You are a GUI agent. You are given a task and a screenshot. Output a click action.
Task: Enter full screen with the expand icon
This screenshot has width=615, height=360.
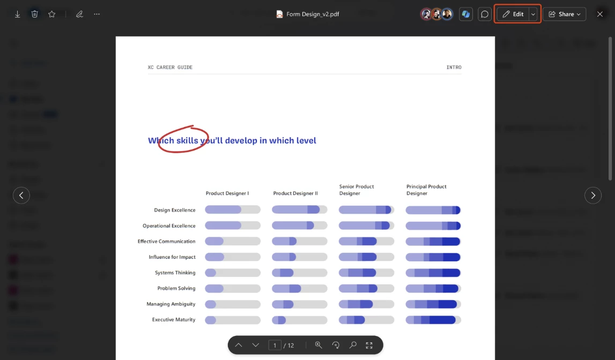click(x=369, y=345)
